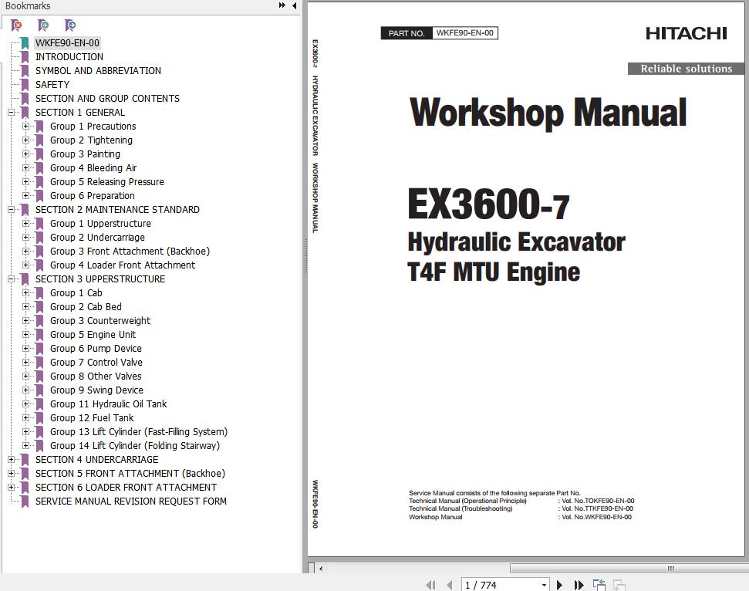
Task: Open SECTION AND GROUP CONTENTS bookmark
Action: coord(107,99)
